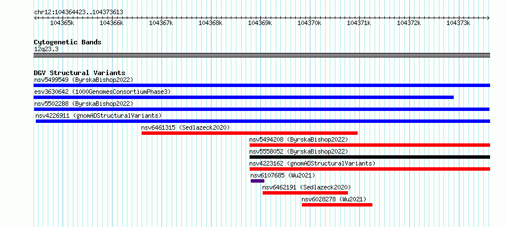The height and width of the screenshot is (227, 506).
Task: Click the 12q23.3 band label
Action: point(47,49)
